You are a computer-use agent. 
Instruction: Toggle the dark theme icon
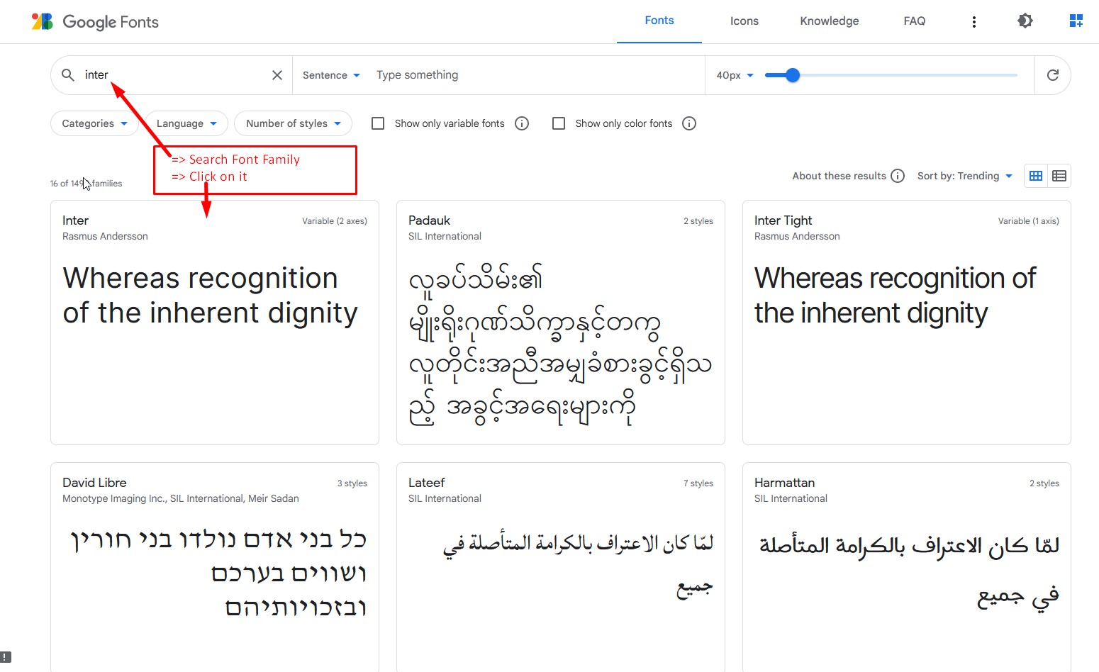tap(1025, 21)
